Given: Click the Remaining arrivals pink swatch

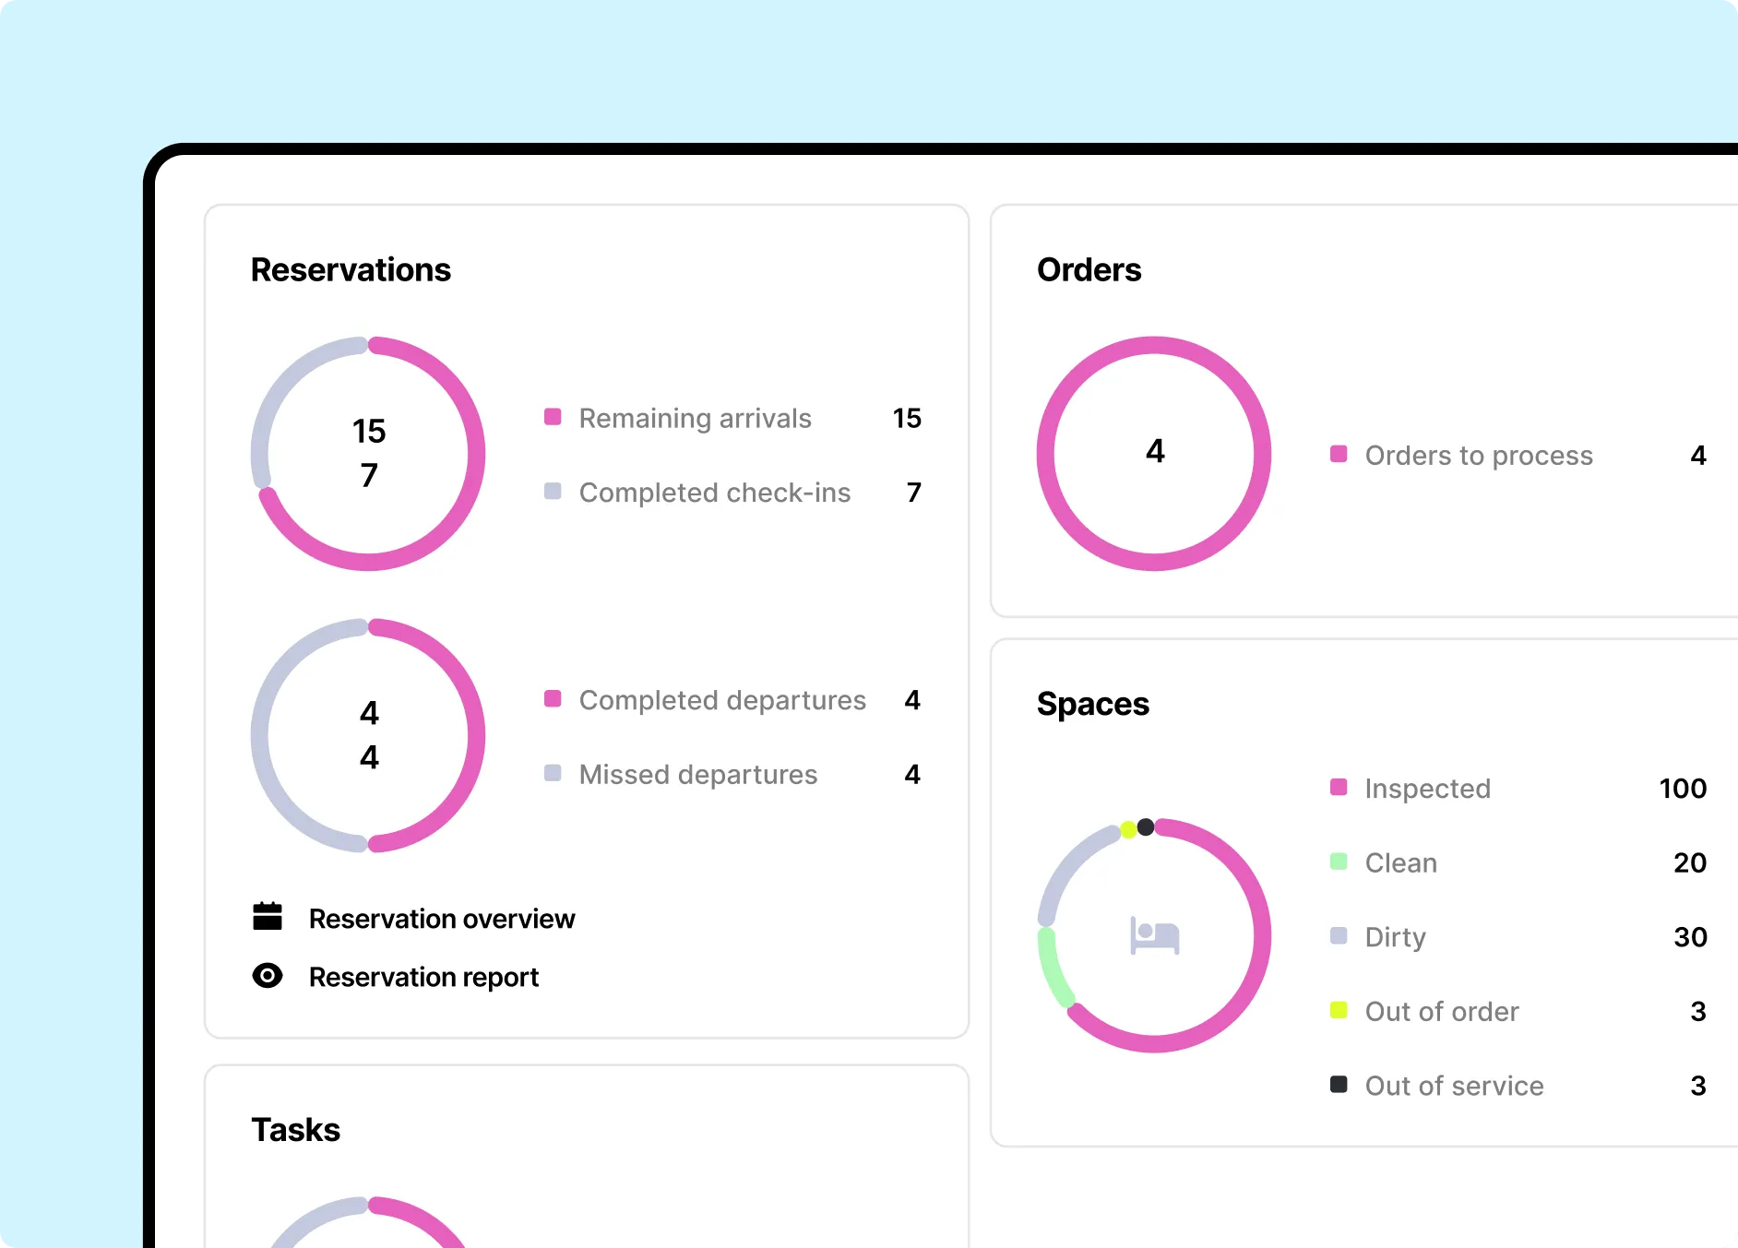Looking at the screenshot, I should 553,417.
